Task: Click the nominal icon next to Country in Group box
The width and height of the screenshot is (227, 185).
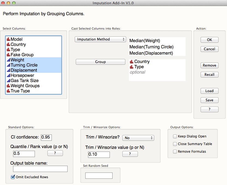Action: click(x=132, y=61)
